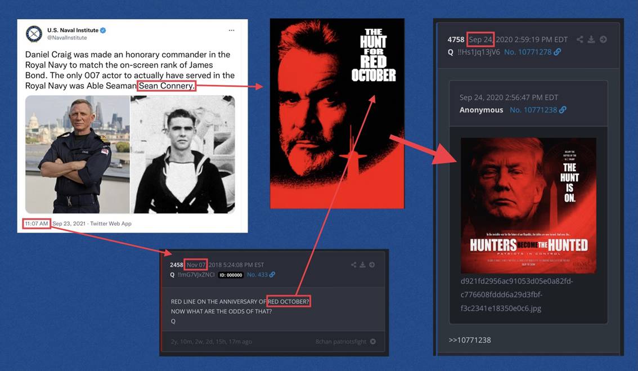Open the tweet's three-dot more options menu
Image resolution: width=638 pixels, height=371 pixels.
tap(231, 30)
